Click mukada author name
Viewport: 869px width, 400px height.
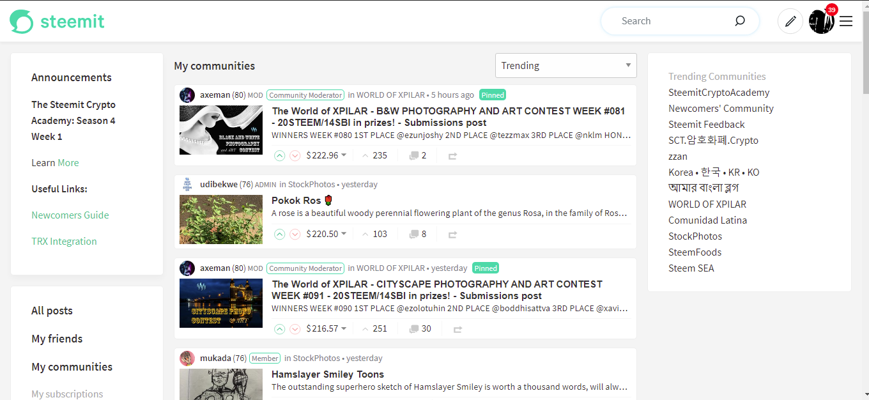pos(215,358)
